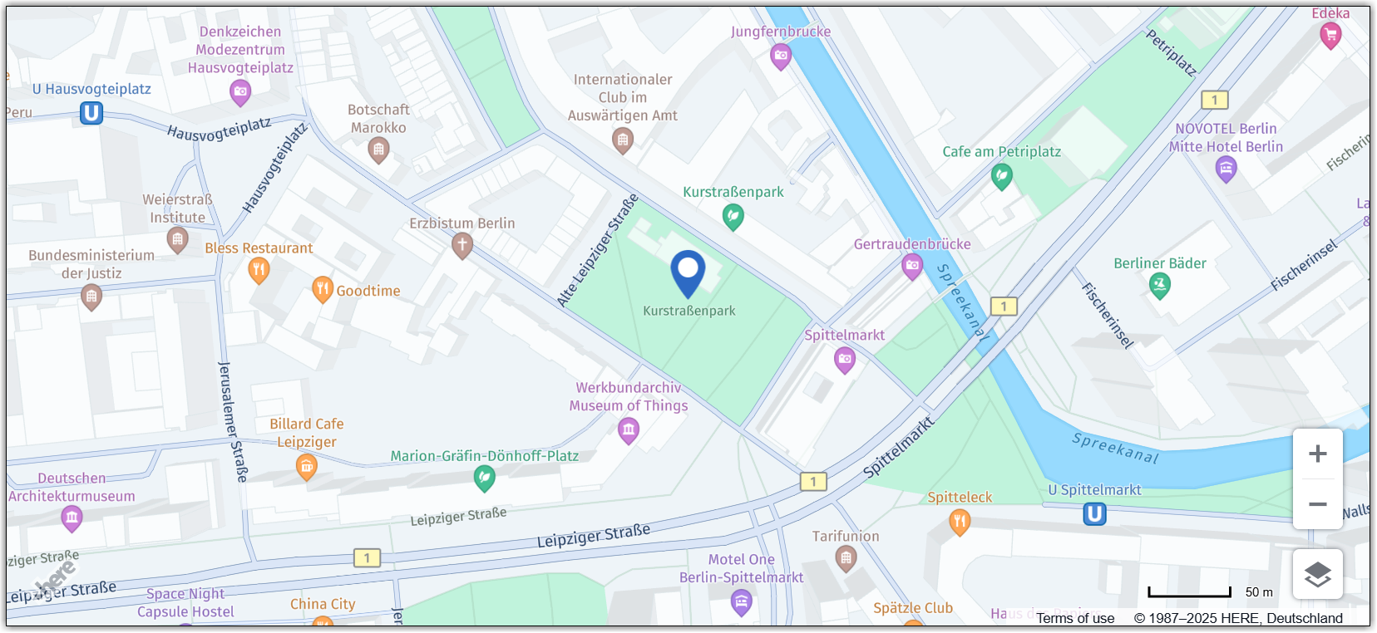Screen dimensions: 1377x633
Task: Open the Terms of use link
Action: pyautogui.click(x=1074, y=618)
